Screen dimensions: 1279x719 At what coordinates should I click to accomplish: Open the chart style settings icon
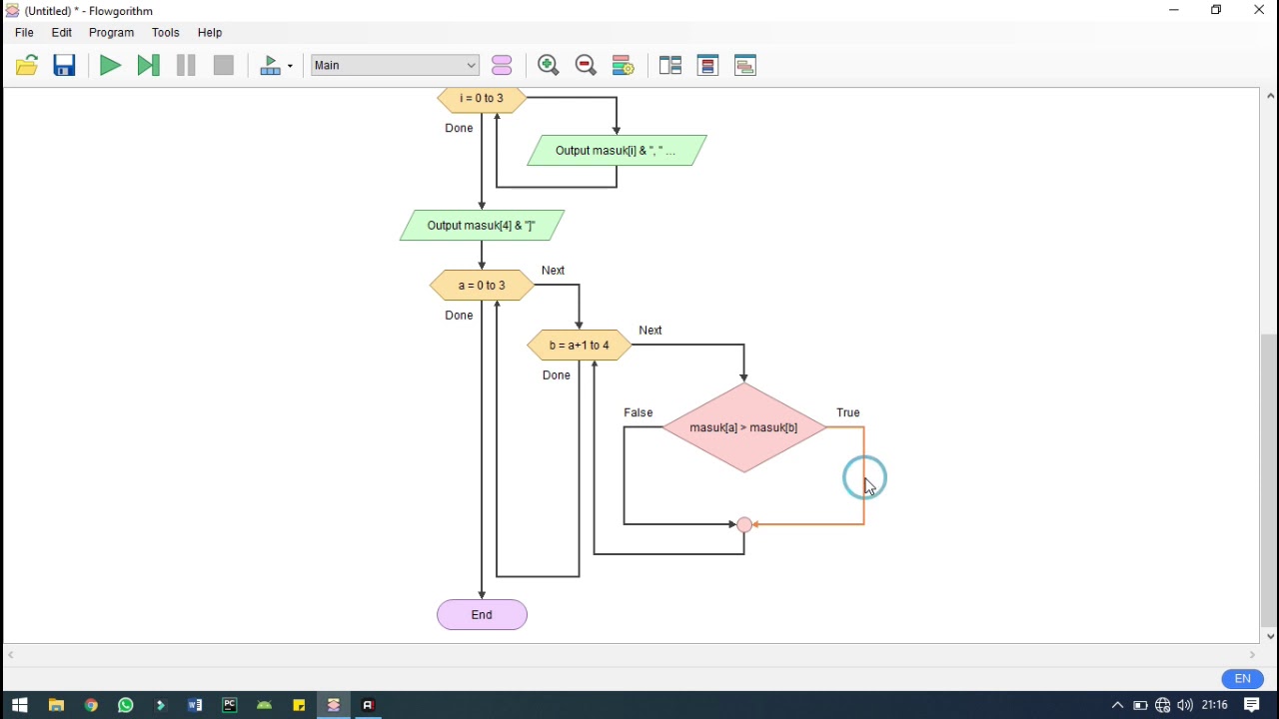pos(624,66)
